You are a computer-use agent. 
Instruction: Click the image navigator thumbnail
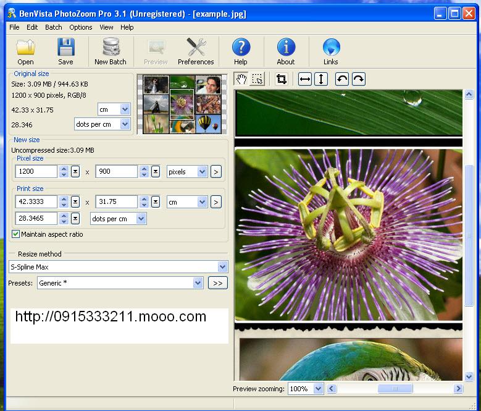[182, 104]
